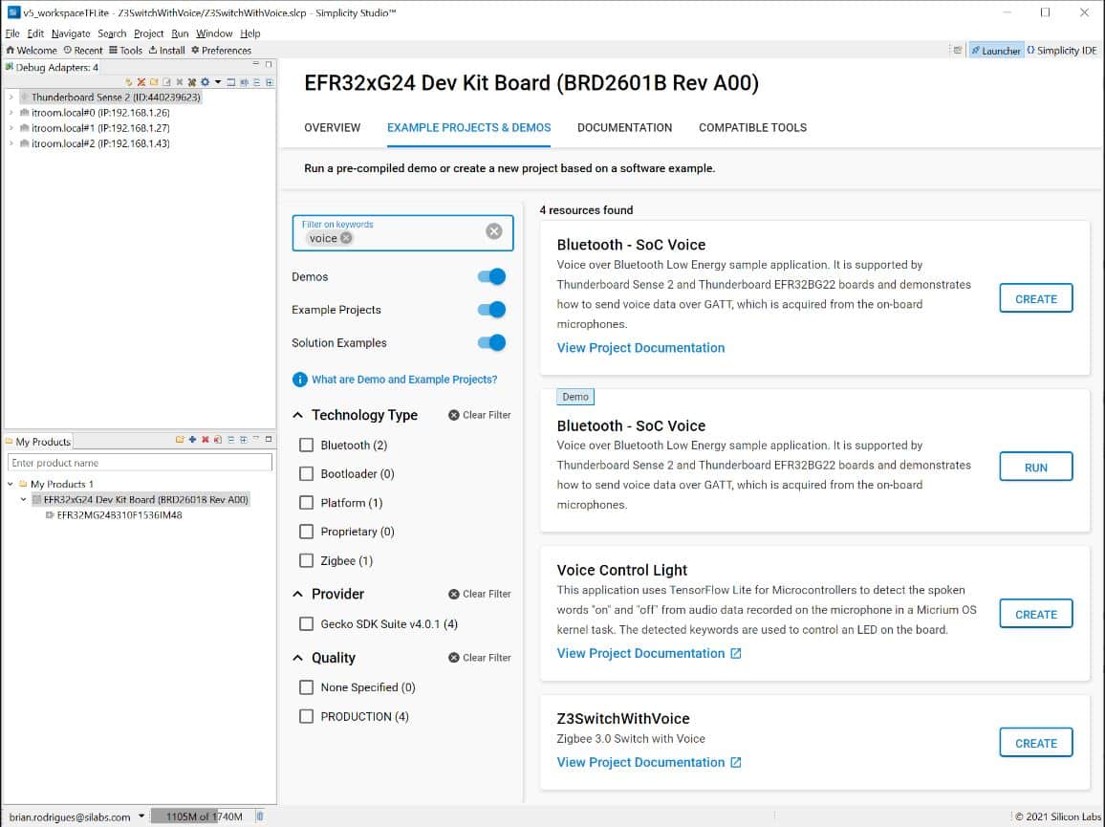Collapse the My Products 1 folder
Viewport: 1105px width, 827px height.
coord(11,485)
